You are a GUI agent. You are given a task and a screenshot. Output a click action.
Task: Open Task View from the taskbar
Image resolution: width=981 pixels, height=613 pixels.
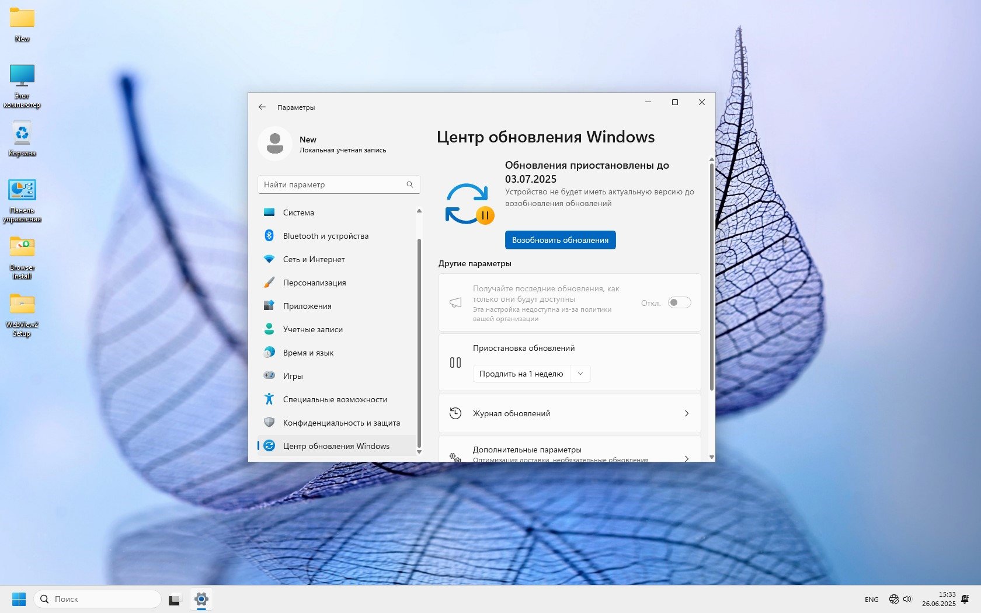pos(174,599)
